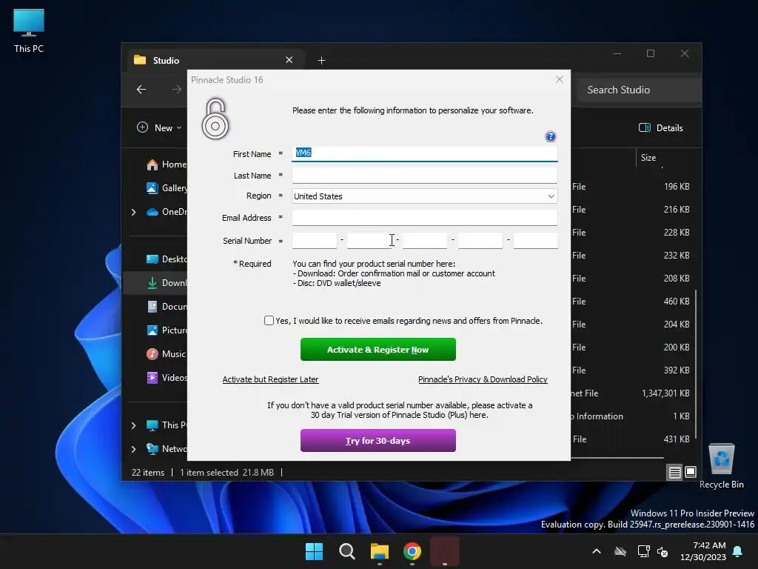Image resolution: width=758 pixels, height=569 pixels.
Task: Open taskbar Search
Action: click(346, 551)
